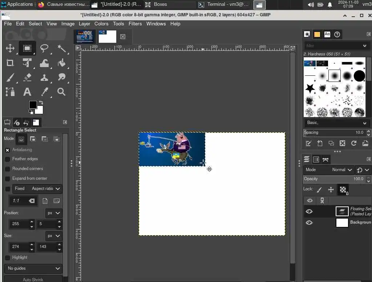Open the Patterns tab icon
Screen dimensions: 372x282
[317, 34]
